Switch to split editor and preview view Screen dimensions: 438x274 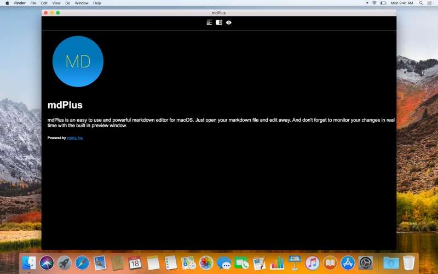click(219, 22)
